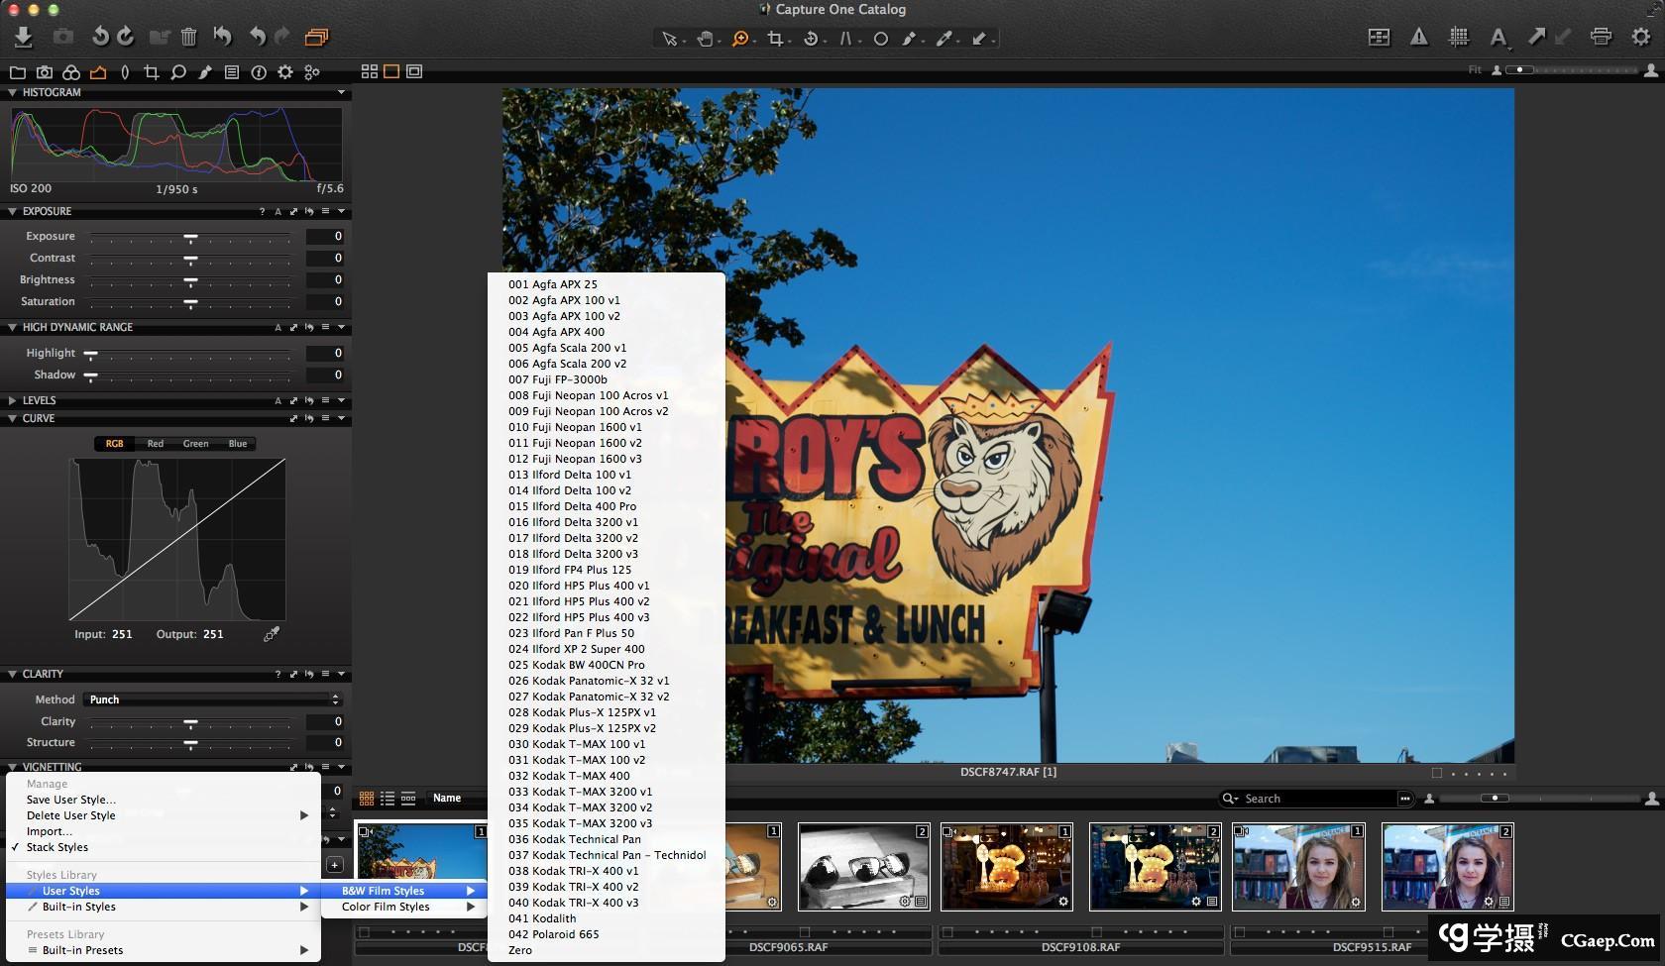Click the curve eyedropper picker icon

pos(272,634)
